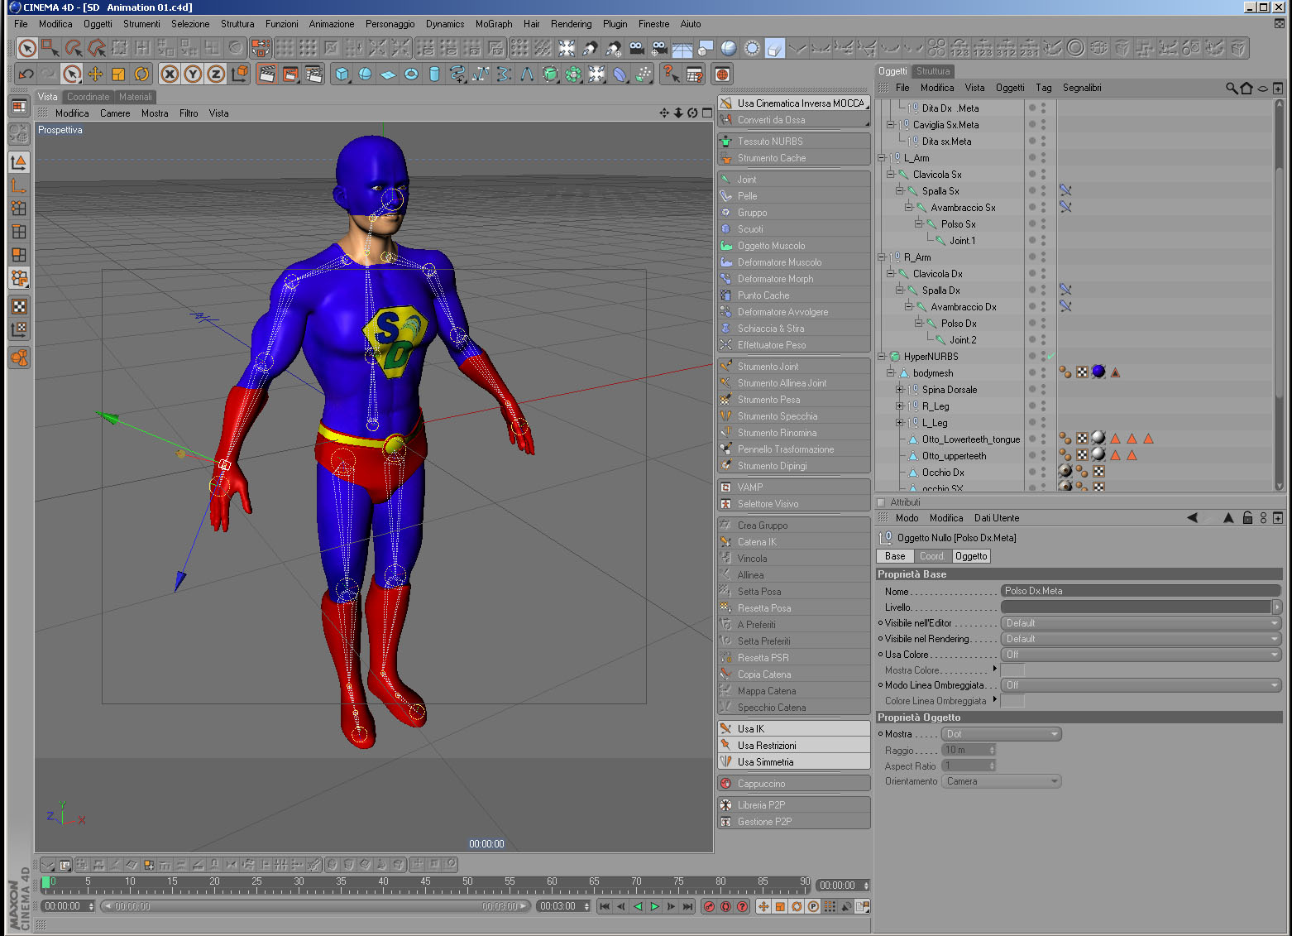
Task: Click Strumento Joint in MOCCA panel
Action: 768,367
